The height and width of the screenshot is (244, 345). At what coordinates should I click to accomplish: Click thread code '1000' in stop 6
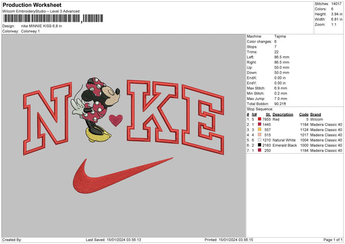click(304, 146)
